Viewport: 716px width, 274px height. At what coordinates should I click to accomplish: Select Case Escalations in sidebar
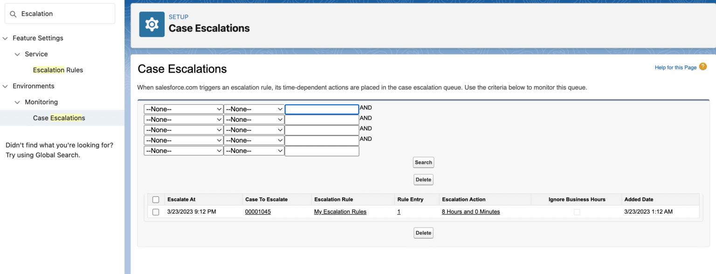click(x=59, y=118)
